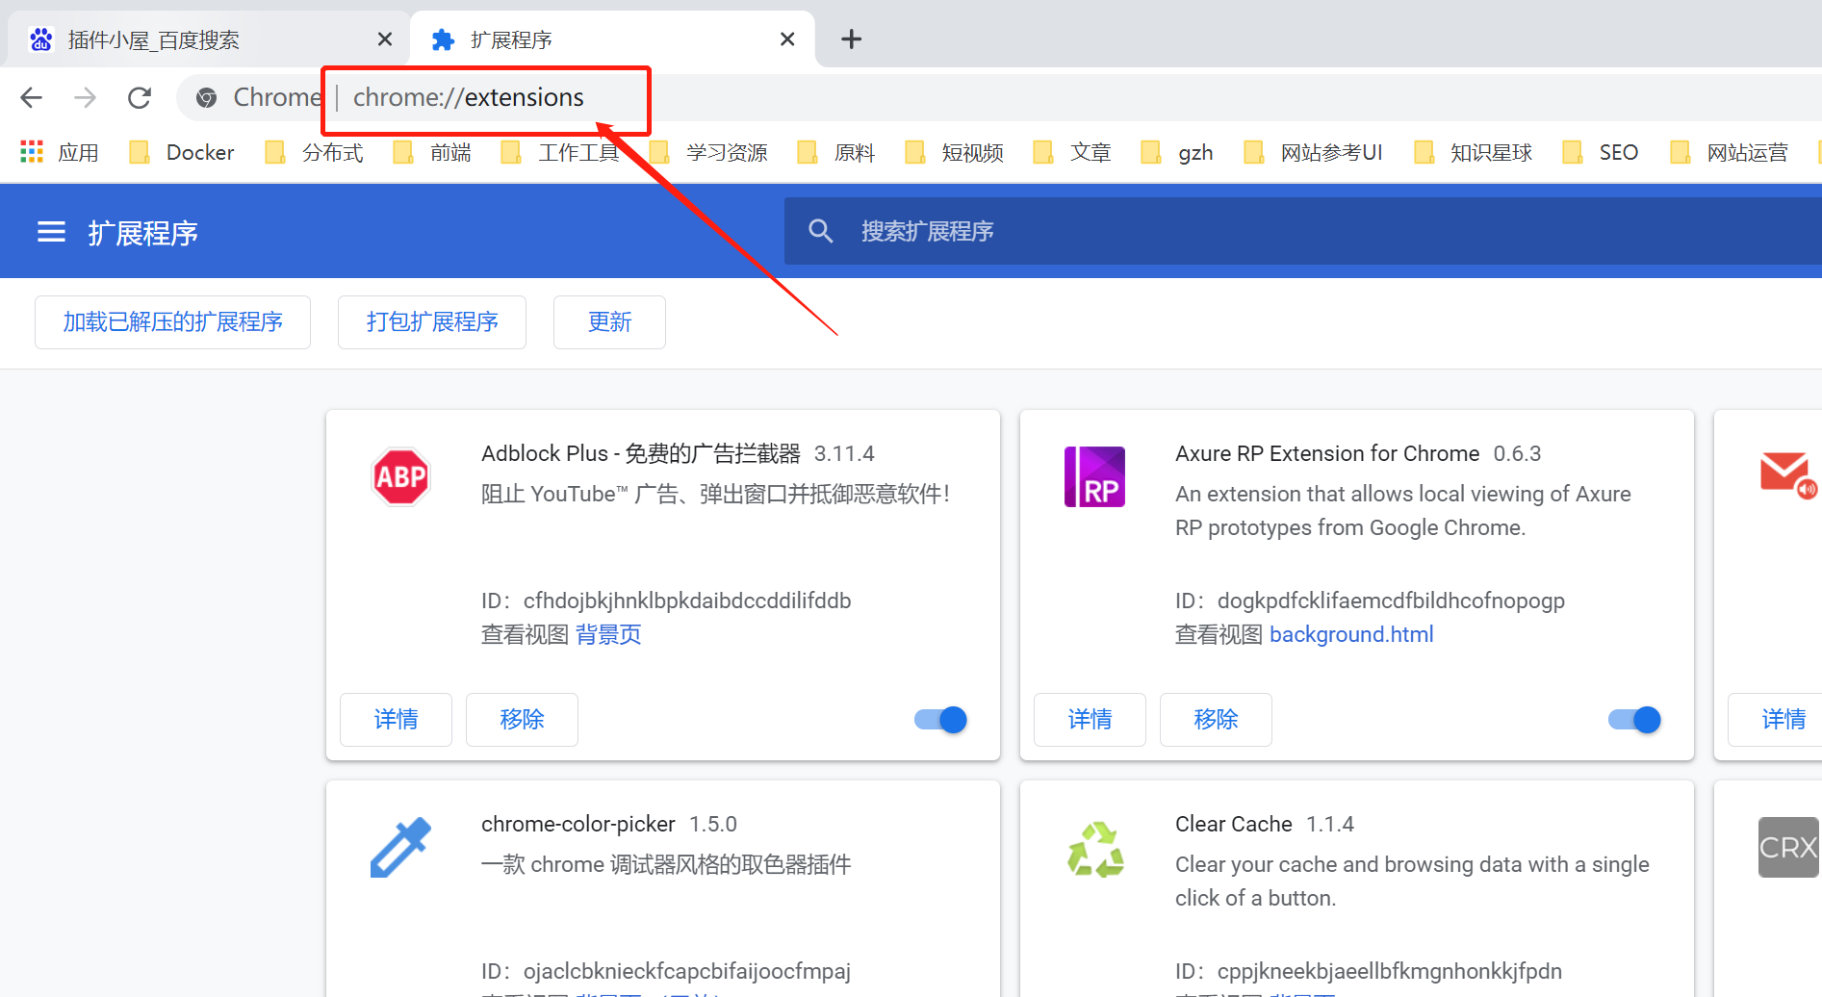This screenshot has width=1822, height=997.
Task: Close the 扩展程序 tab
Action: click(x=786, y=39)
